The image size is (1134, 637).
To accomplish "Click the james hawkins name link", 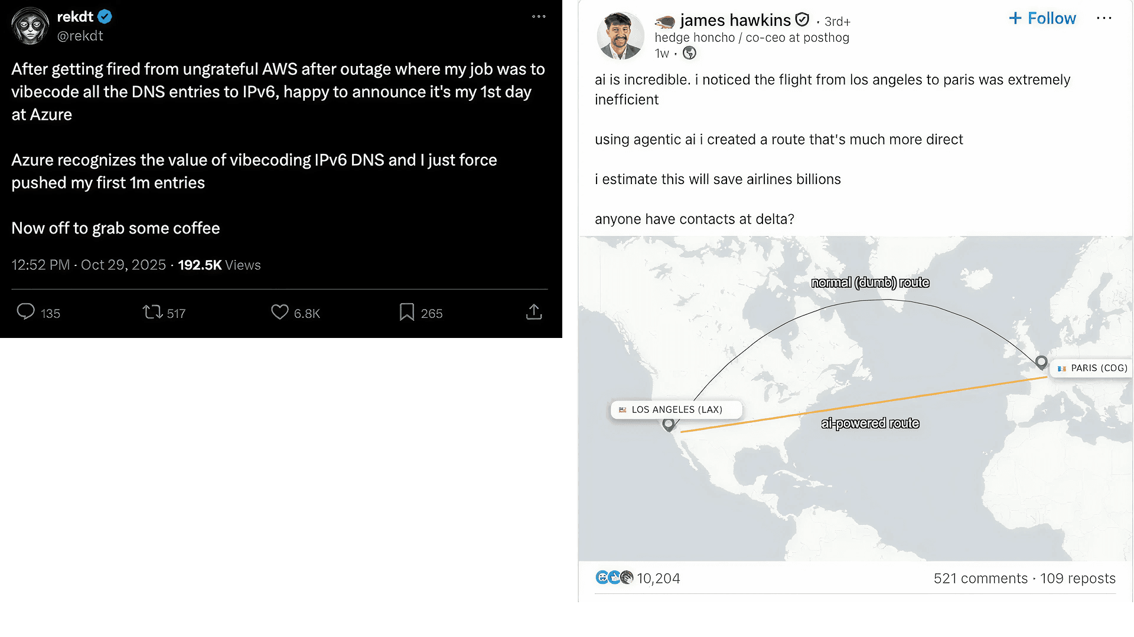I will point(735,20).
